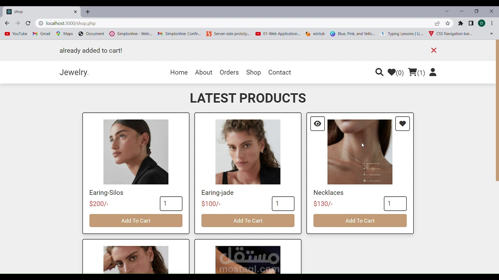
Task: Expand hidden bookmarks with double chevron
Action: 491,34
